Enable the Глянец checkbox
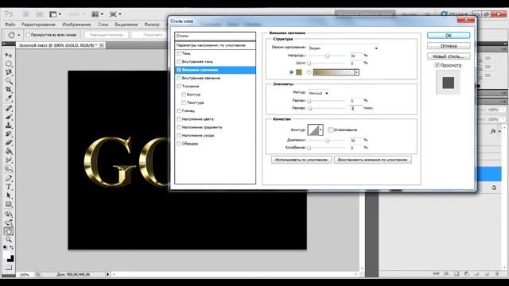This screenshot has width=509, height=286. tap(179, 110)
